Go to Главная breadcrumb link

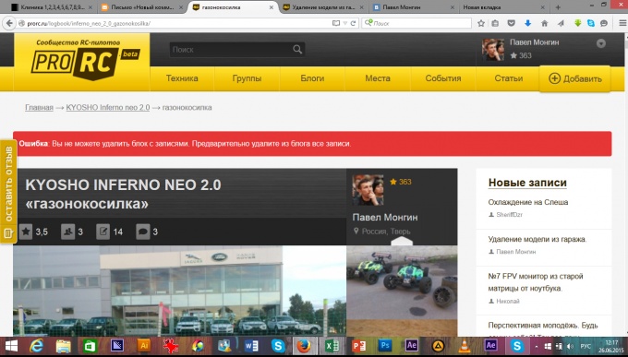pos(39,107)
